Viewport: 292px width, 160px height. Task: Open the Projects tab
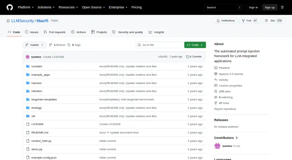point(99,32)
